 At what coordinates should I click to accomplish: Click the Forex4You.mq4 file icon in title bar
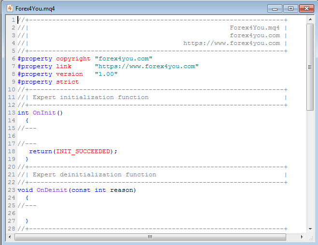(x=10, y=8)
